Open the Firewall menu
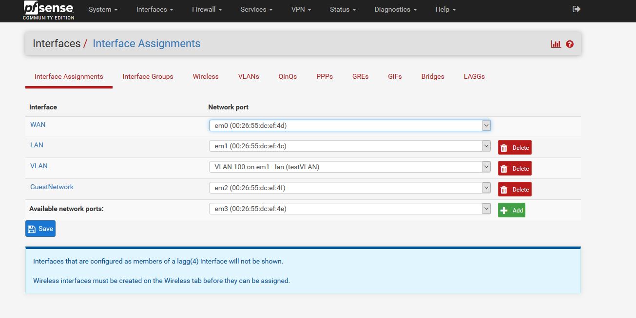The width and height of the screenshot is (636, 318). click(x=207, y=10)
